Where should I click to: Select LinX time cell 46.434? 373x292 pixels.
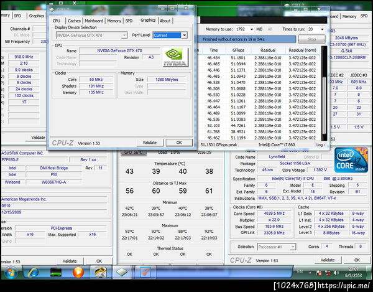pos(213,58)
